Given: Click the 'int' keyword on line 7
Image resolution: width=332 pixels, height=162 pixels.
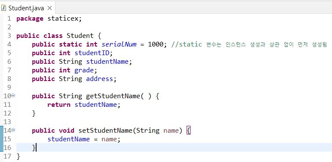Looking at the screenshot, I should coord(65,70).
